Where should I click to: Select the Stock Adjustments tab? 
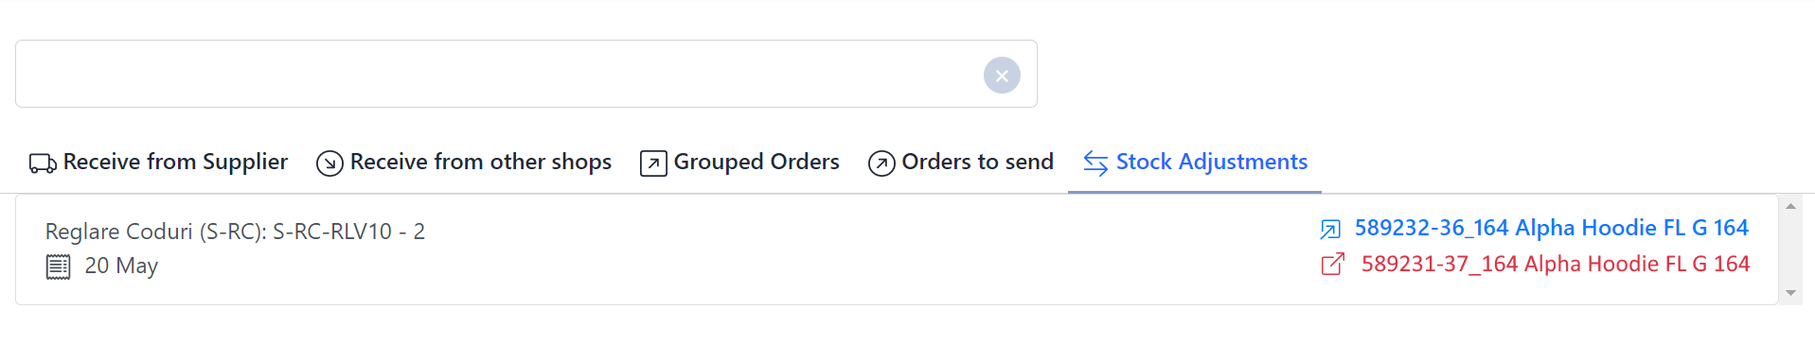coord(1195,163)
